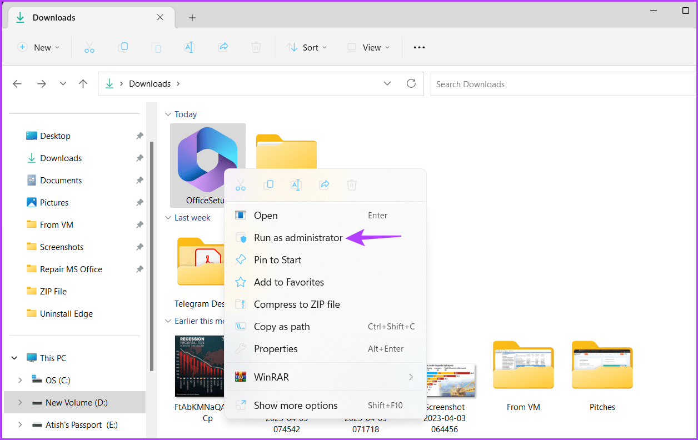
Task: Choose Show more options in the context menu
Action: pyautogui.click(x=295, y=405)
